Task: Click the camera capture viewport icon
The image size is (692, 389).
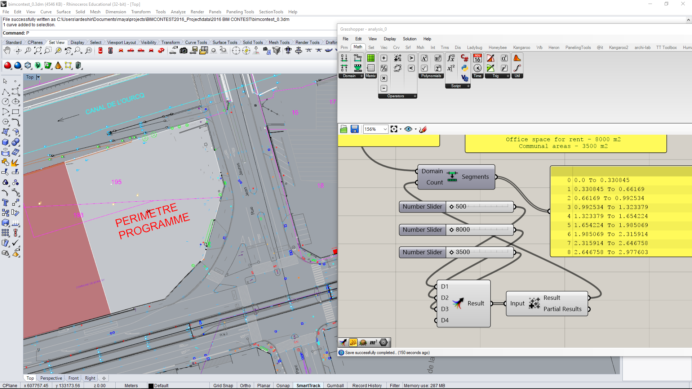Action: pos(183,51)
